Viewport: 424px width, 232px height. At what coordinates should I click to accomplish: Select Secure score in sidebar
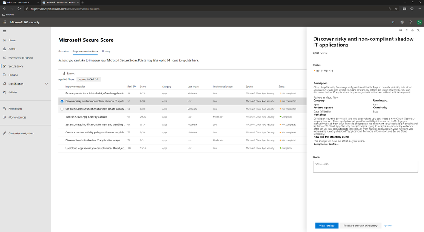point(16,66)
